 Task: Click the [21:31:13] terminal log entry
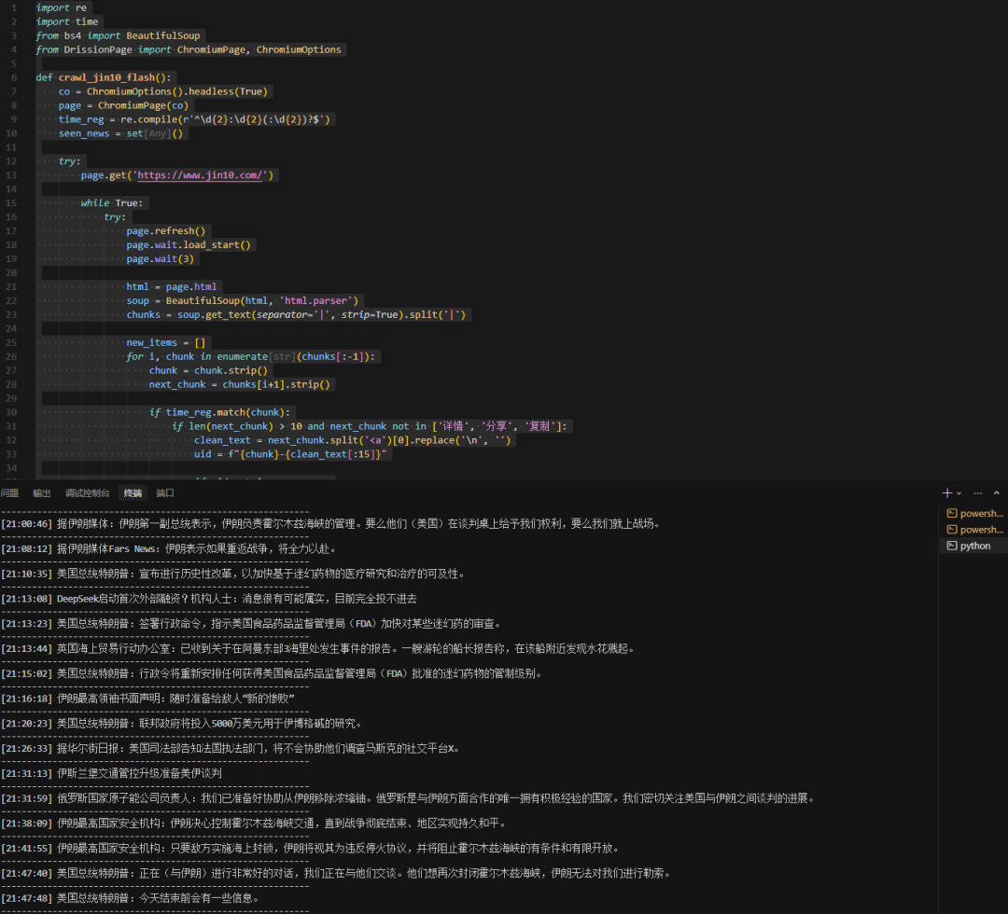pyautogui.click(x=111, y=774)
